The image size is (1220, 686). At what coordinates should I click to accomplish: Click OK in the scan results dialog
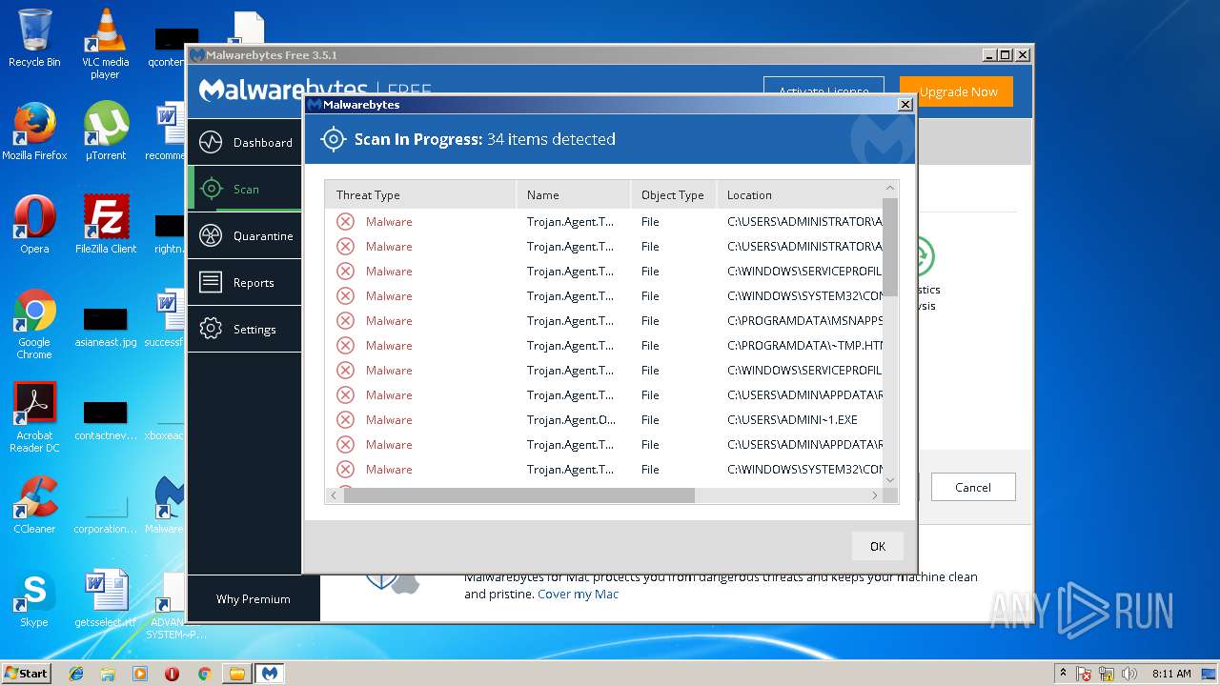[x=878, y=546]
